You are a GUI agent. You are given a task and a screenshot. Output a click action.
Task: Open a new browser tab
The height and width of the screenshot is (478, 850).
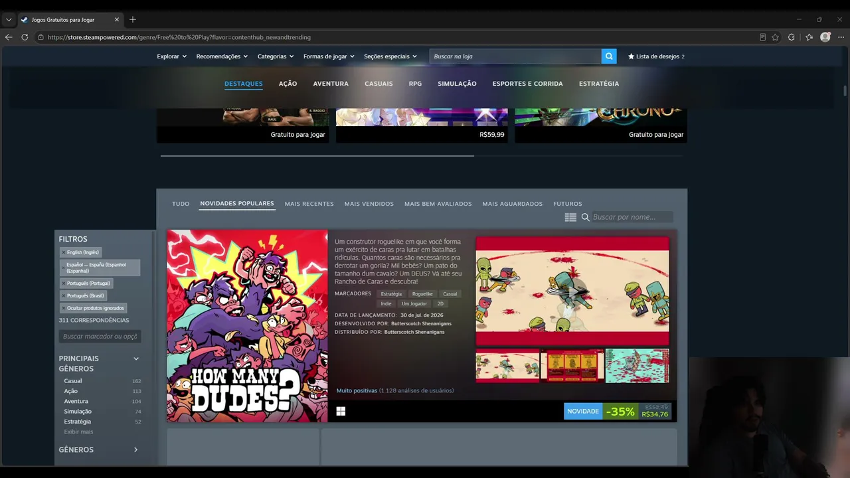point(133,20)
